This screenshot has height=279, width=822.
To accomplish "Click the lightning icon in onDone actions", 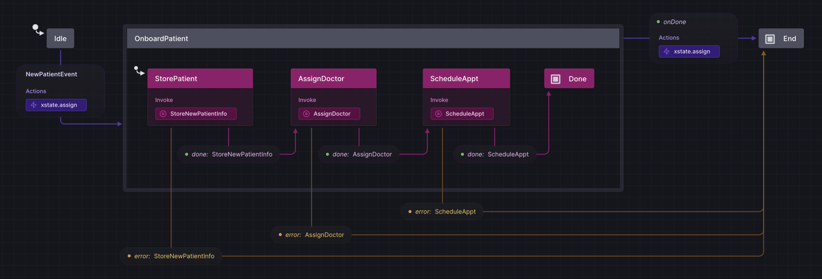I will [x=666, y=52].
